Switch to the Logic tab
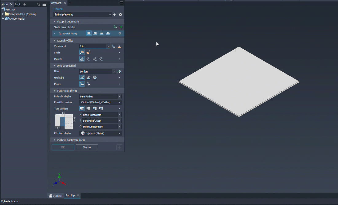The image size is (338, 205). coord(18,4)
